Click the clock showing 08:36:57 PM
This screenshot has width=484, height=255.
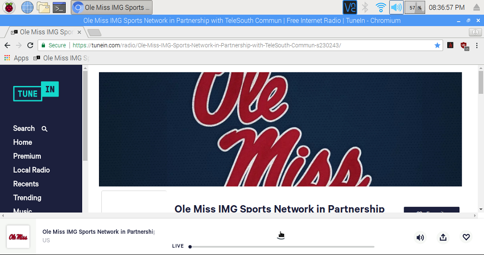click(447, 7)
